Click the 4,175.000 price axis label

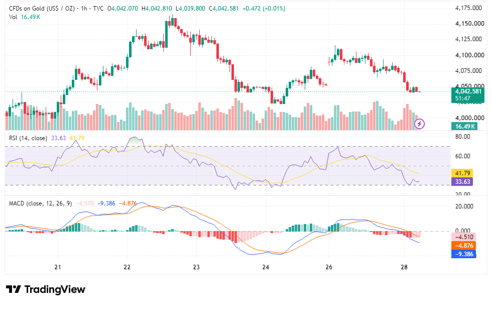[x=468, y=8]
